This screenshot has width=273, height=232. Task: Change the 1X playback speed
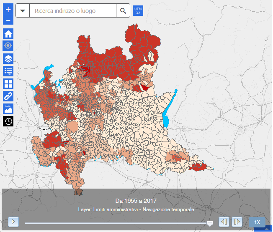257,222
